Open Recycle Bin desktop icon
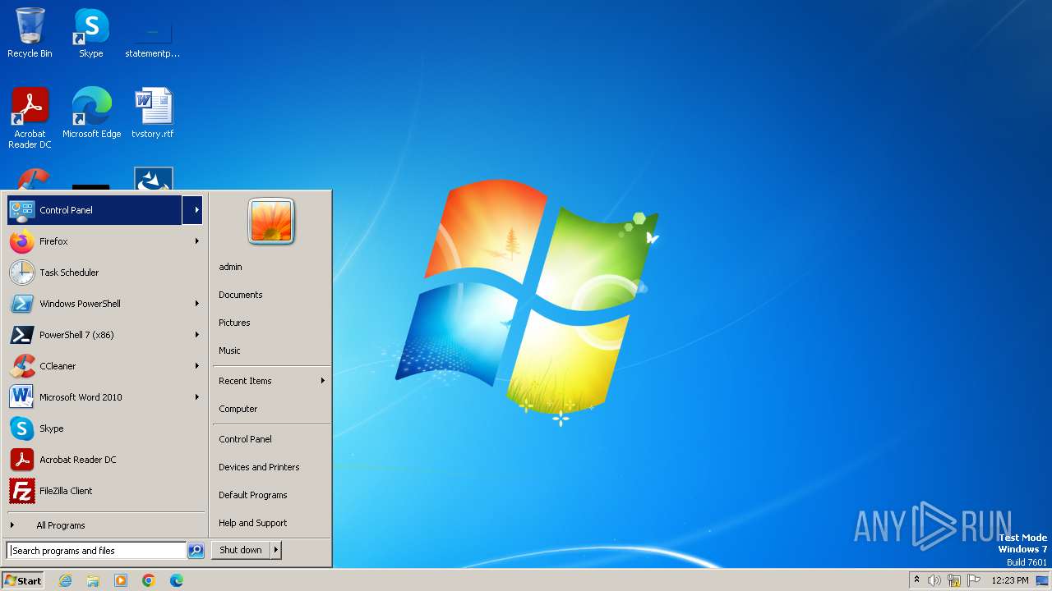 tap(30, 33)
